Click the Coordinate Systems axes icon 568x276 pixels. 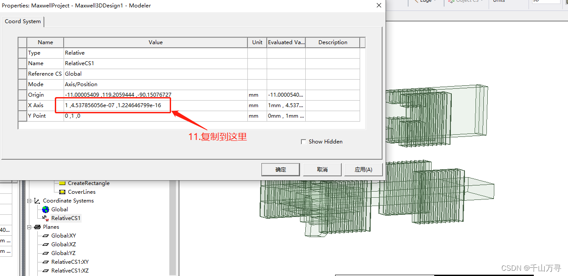38,201
